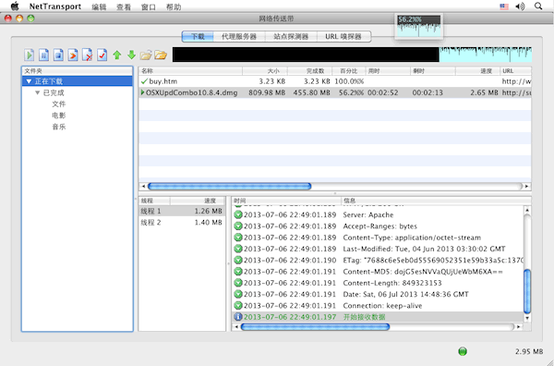Select the 电影 folder
Screen dimensions: 554x366
[x=59, y=116]
